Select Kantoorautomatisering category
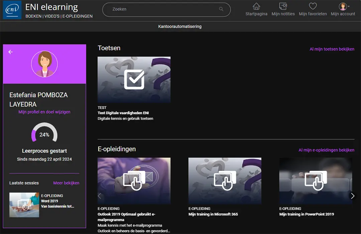Image resolution: width=361 pixels, height=234 pixels. tap(180, 26)
